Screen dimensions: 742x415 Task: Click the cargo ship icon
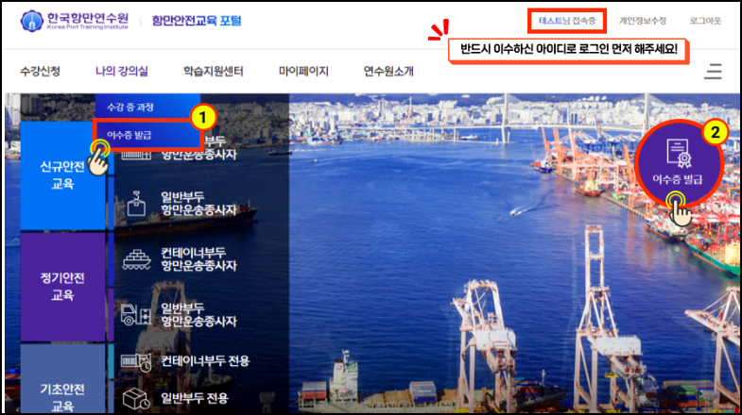point(136,259)
